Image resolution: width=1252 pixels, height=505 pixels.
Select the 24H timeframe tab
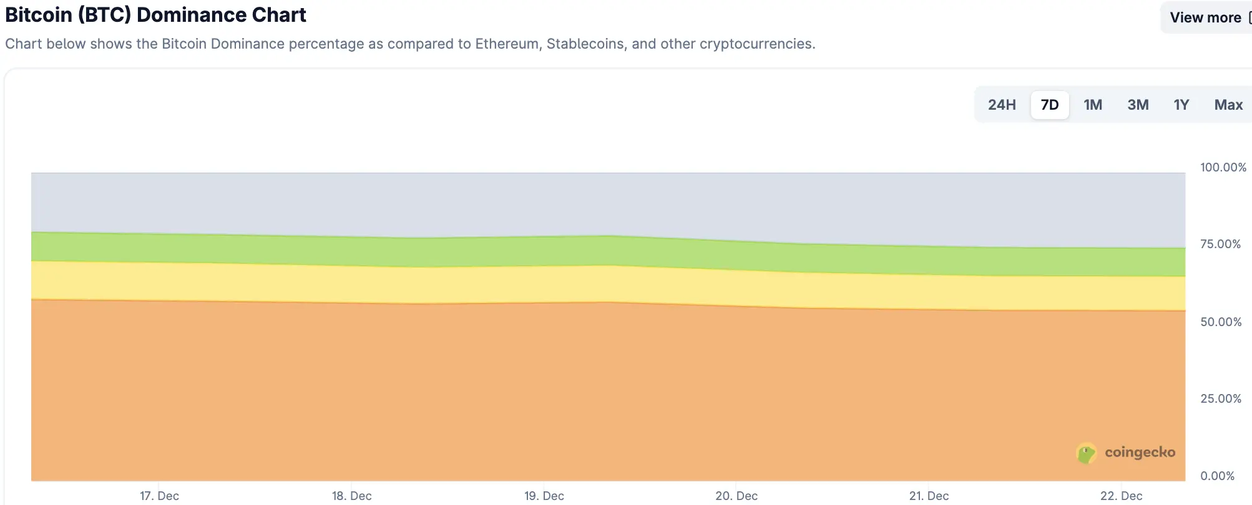click(x=1002, y=104)
